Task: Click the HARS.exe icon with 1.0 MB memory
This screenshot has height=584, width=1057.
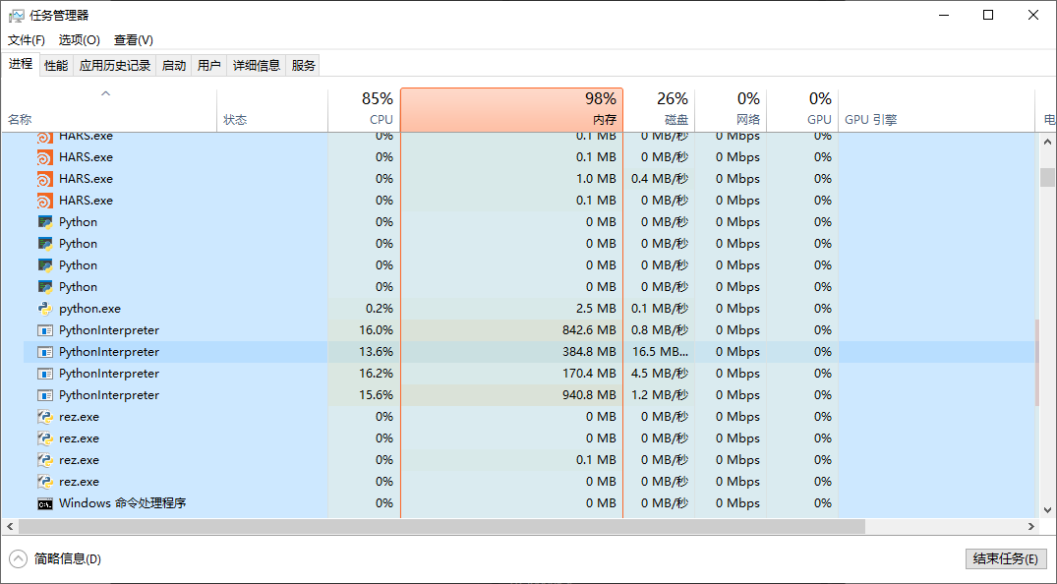Action: pyautogui.click(x=45, y=179)
